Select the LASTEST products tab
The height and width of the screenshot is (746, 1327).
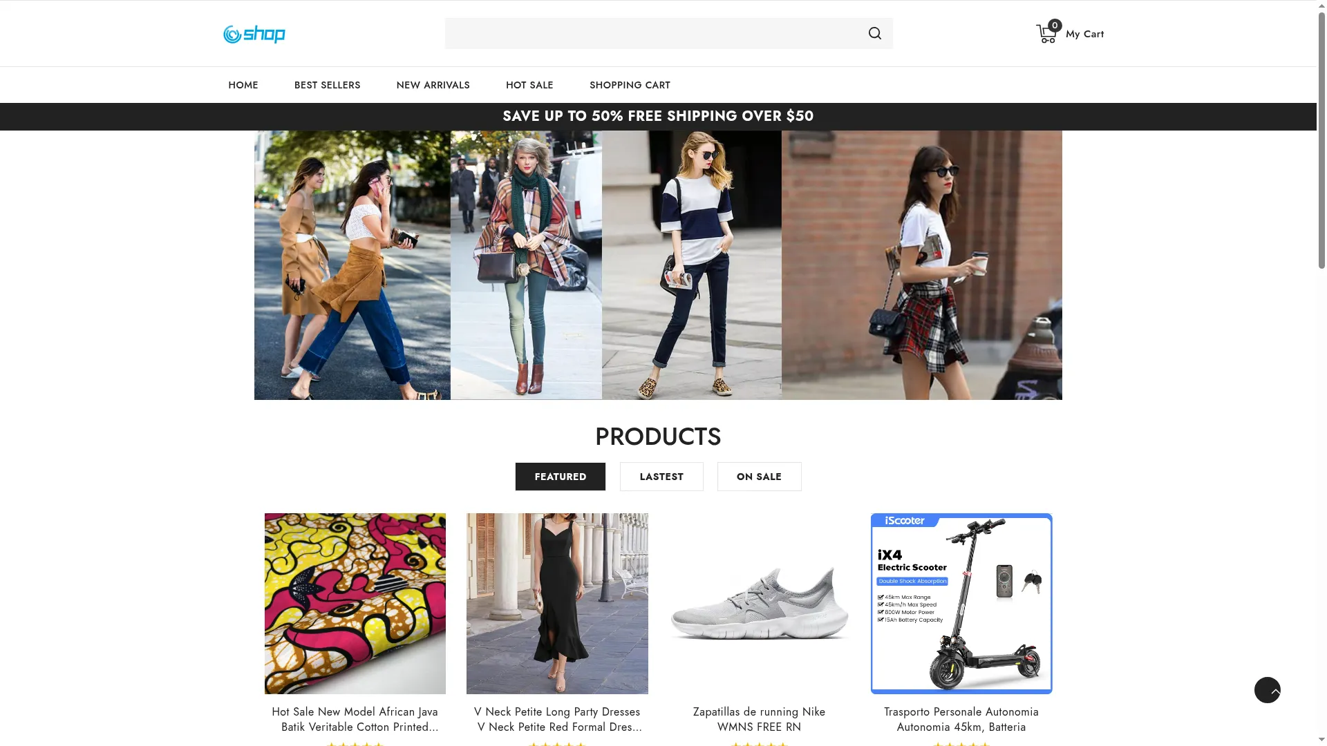pos(661,477)
